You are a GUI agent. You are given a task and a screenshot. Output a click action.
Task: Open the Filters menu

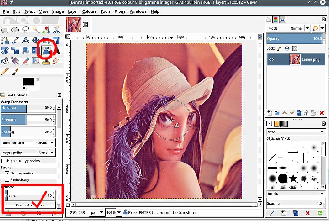click(120, 11)
